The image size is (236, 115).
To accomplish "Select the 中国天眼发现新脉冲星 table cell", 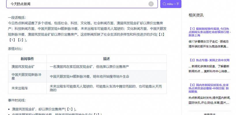I will (27, 76).
